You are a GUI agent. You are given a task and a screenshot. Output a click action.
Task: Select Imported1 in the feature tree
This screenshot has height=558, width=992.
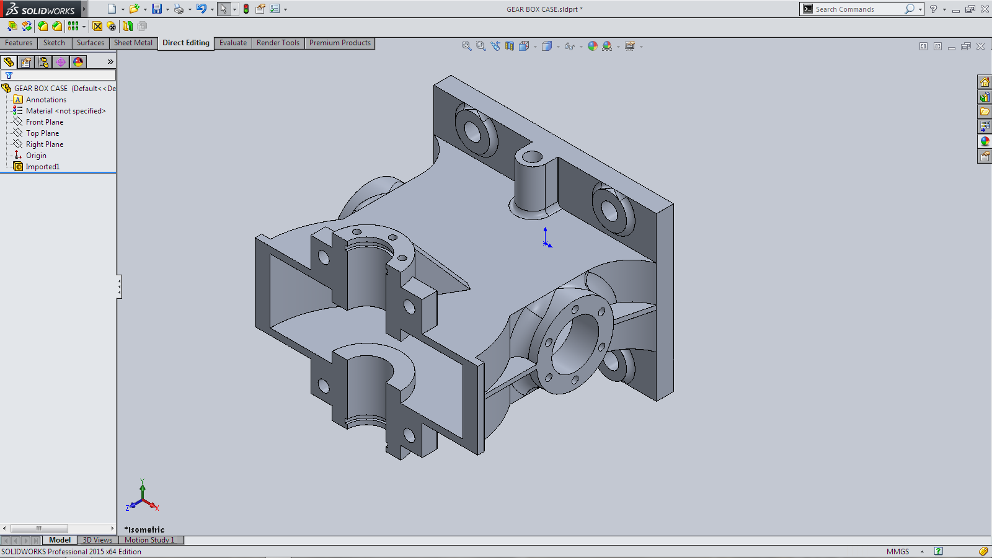tap(42, 167)
